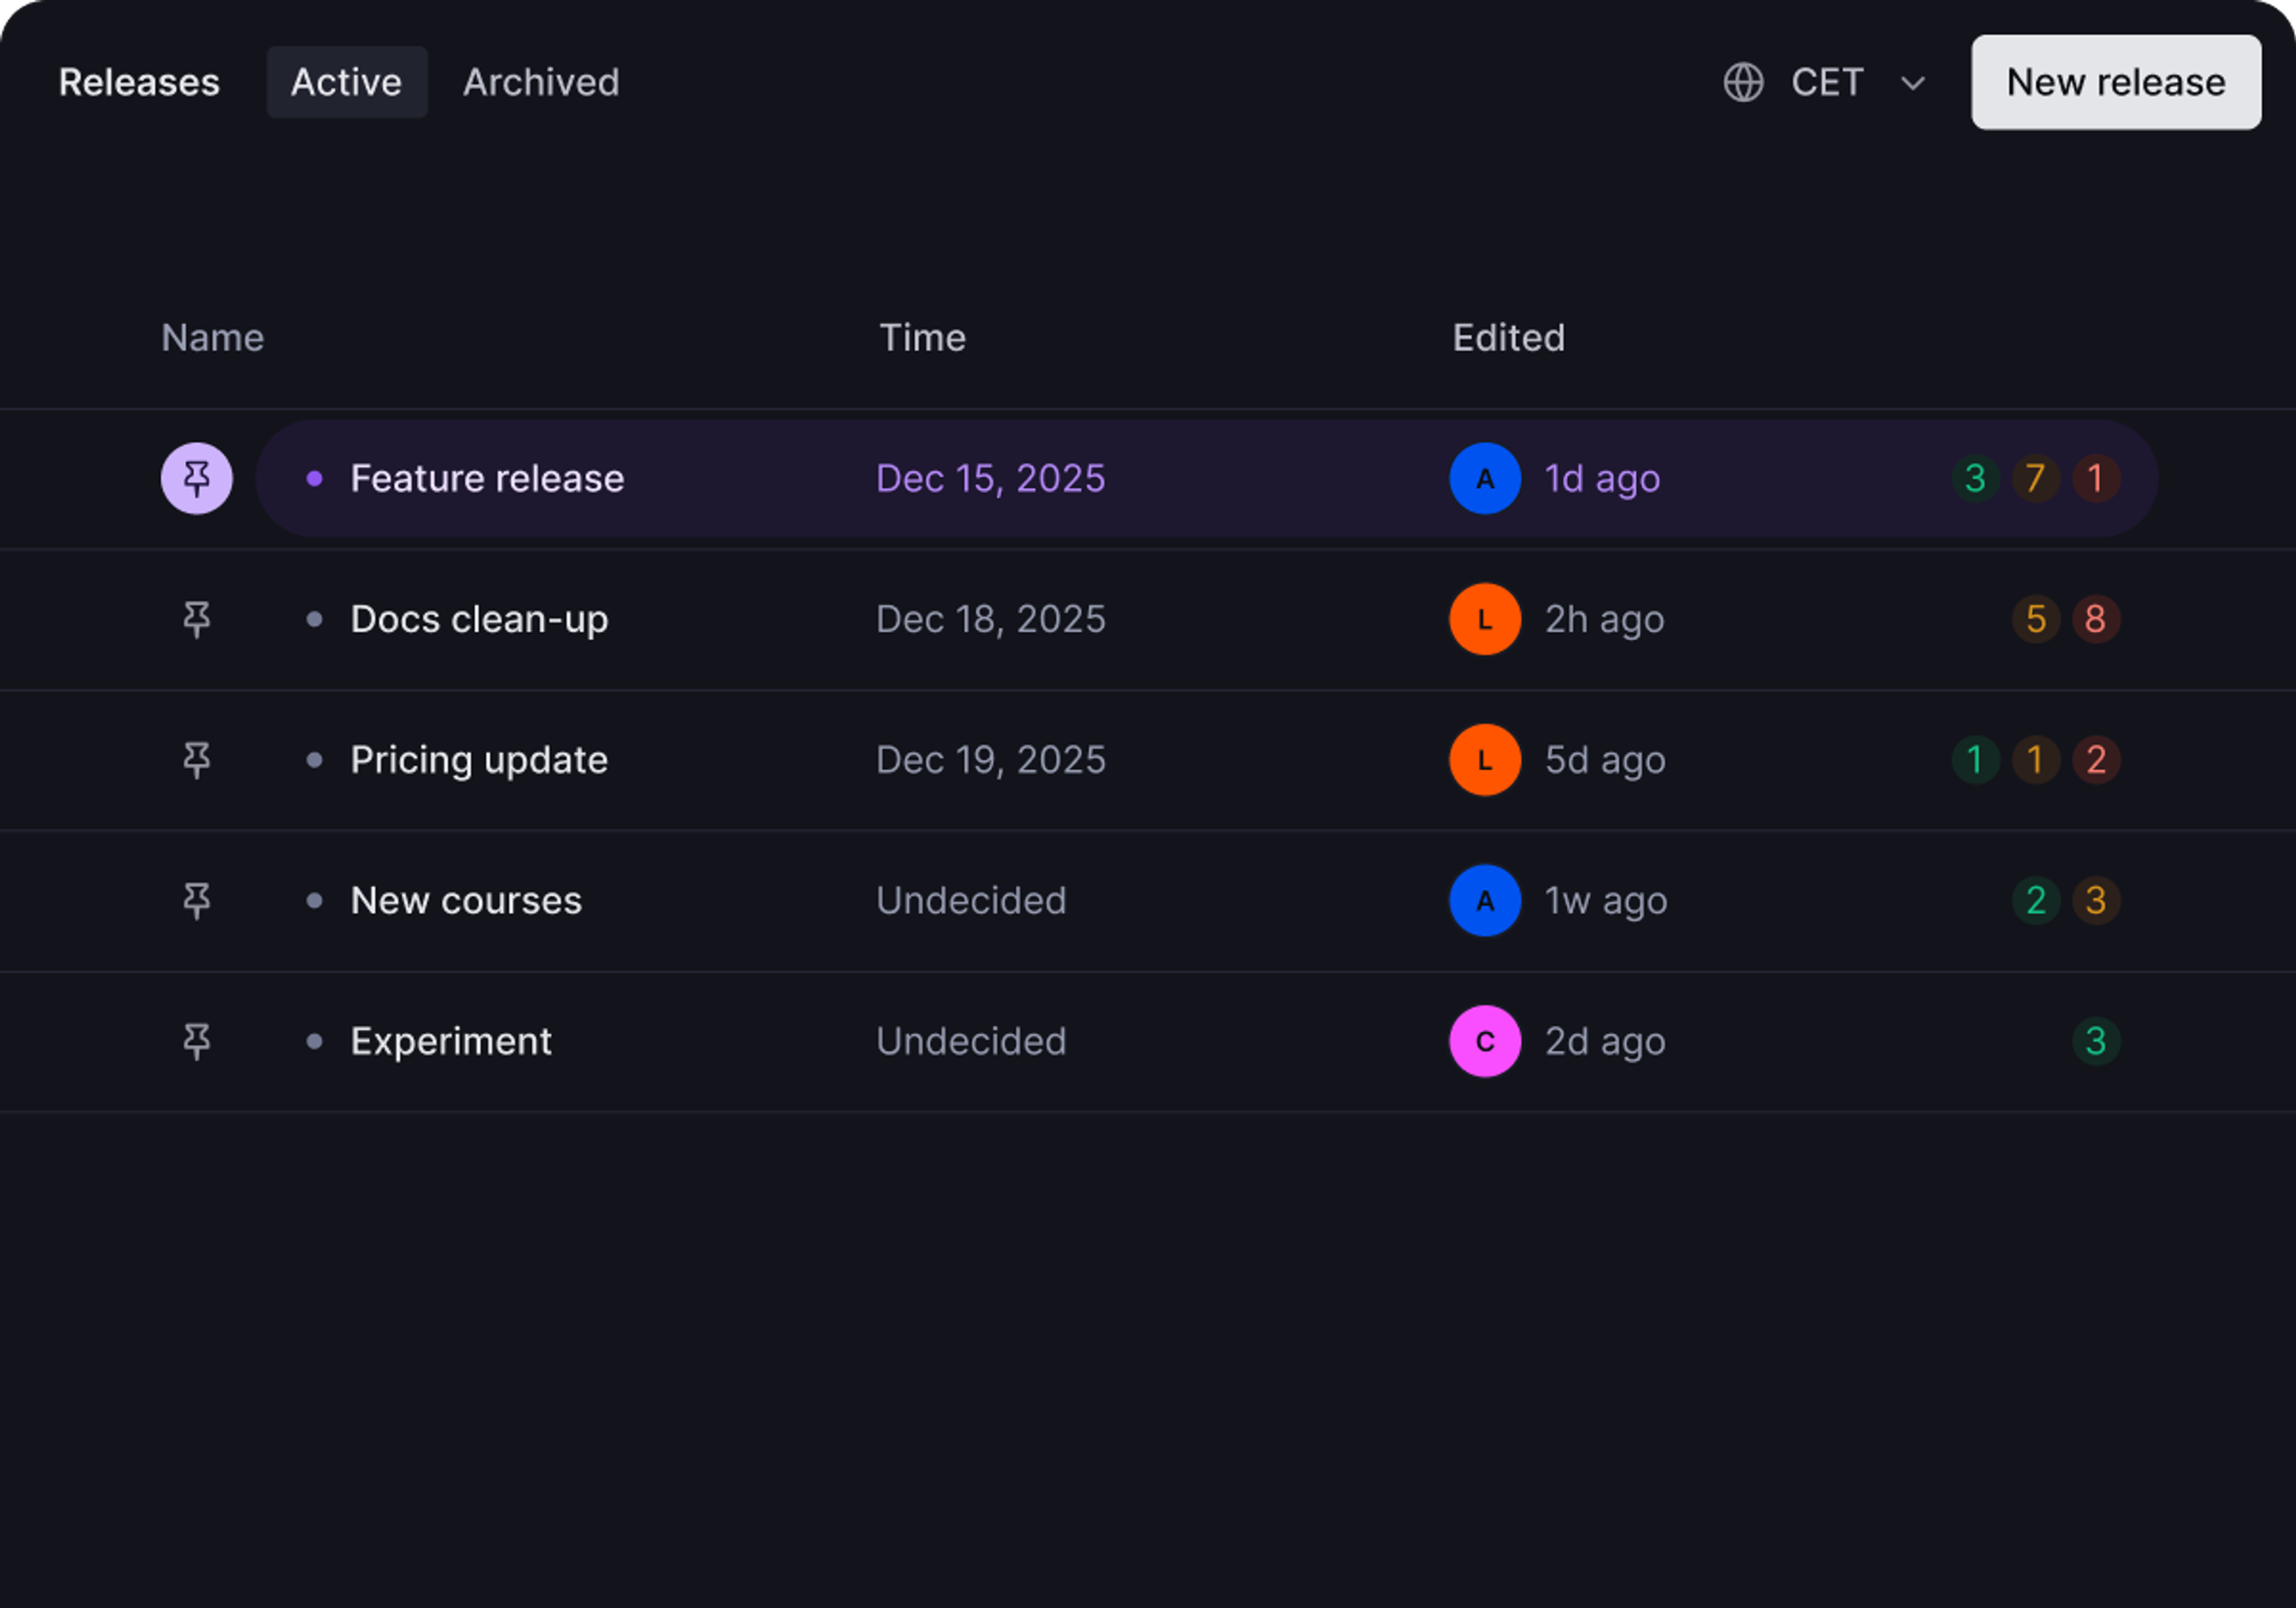Pin the Pricing update release

point(197,760)
